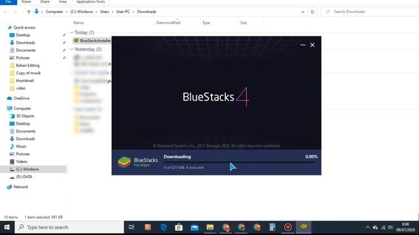Open Music under Computer
Viewport: 419px width, 235px height.
[21, 146]
